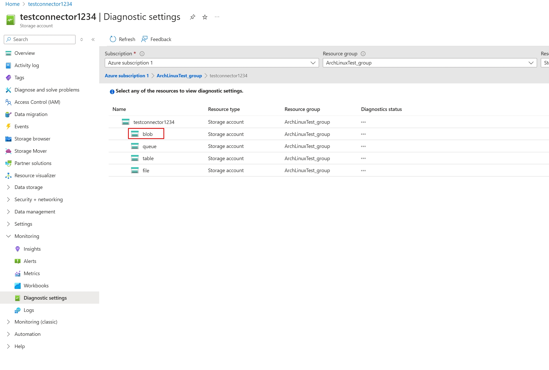This screenshot has width=549, height=370.
Task: Open Diagnostic settings menu item
Action: pyautogui.click(x=49, y=298)
